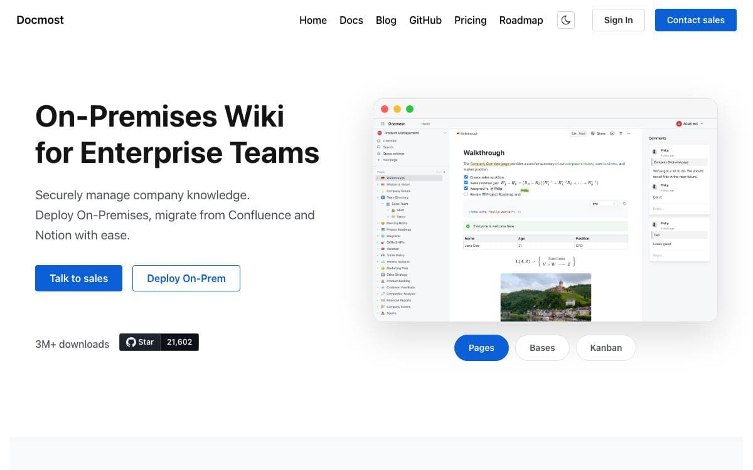753x470 pixels.
Task: Collapse the Team Directory tree item
Action: 378,197
